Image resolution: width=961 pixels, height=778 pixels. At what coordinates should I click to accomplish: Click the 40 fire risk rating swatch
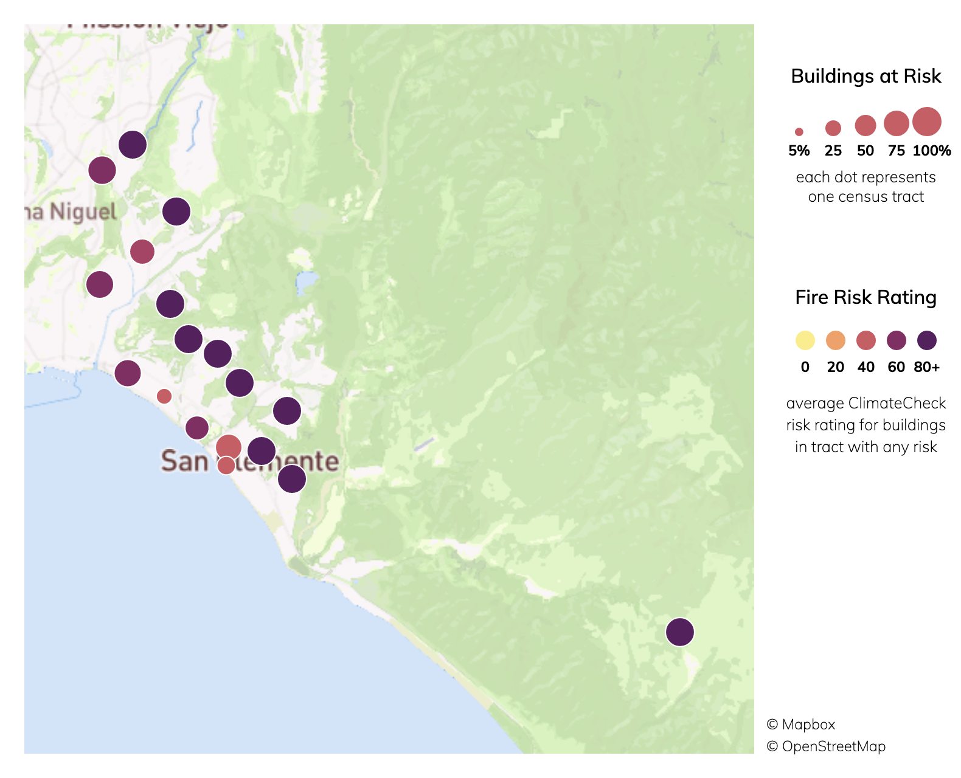866,340
